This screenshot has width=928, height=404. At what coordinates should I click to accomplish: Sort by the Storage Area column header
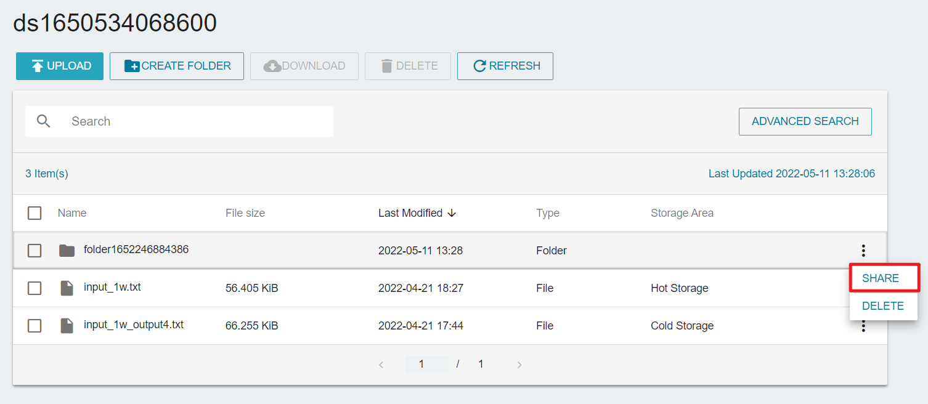(x=682, y=213)
